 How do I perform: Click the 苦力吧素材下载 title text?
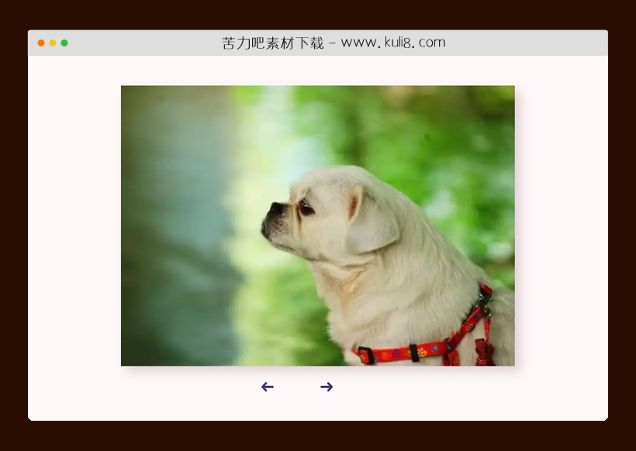tap(273, 43)
